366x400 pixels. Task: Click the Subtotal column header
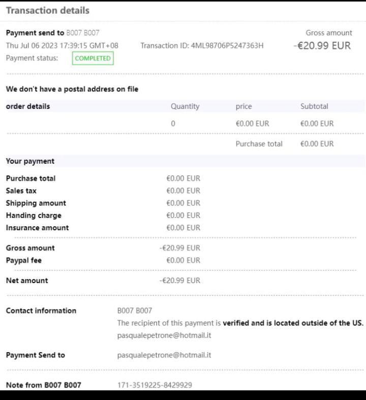click(x=314, y=107)
